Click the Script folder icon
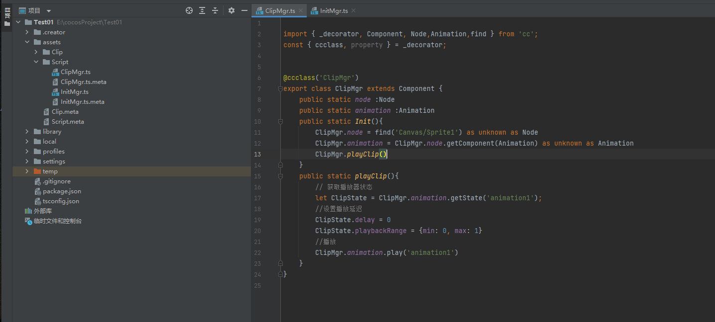The width and height of the screenshot is (715, 322). coord(46,62)
